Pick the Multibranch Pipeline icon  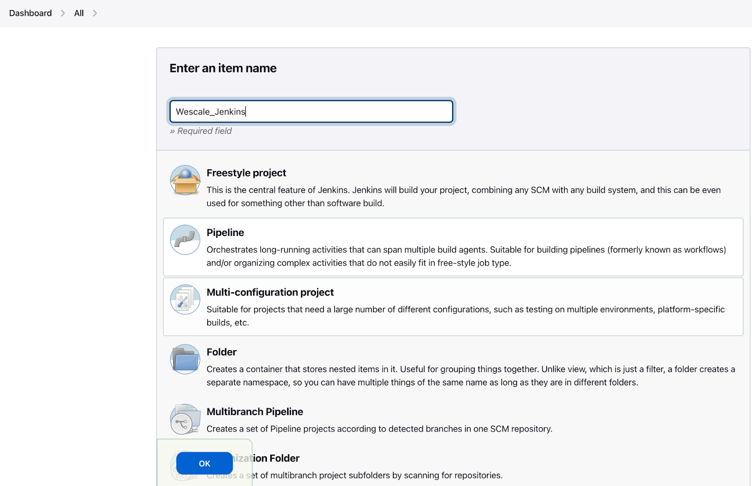(185, 419)
